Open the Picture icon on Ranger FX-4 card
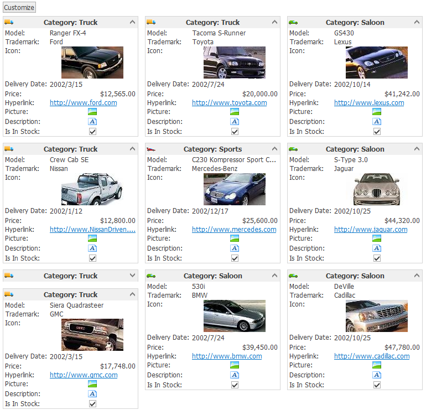 92,112
